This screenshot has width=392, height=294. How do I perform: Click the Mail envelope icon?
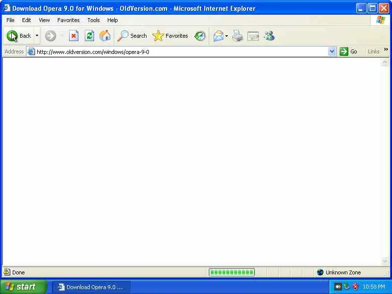coord(219,36)
